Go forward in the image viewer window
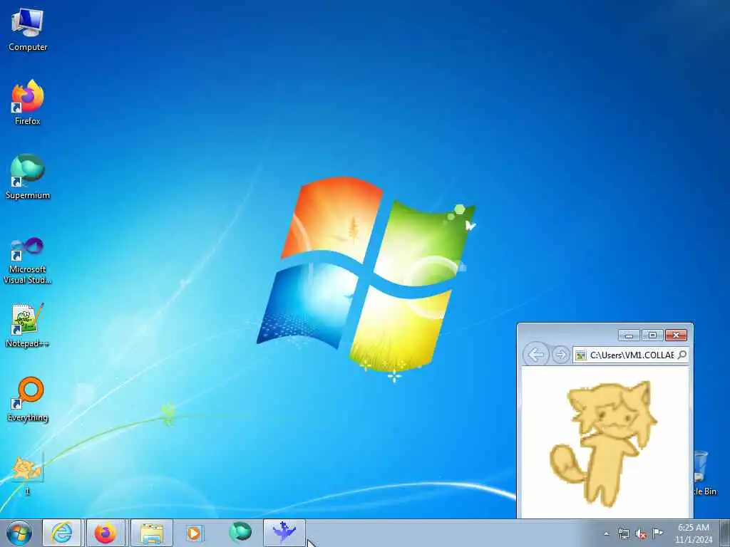This screenshot has width=730, height=547. (561, 355)
